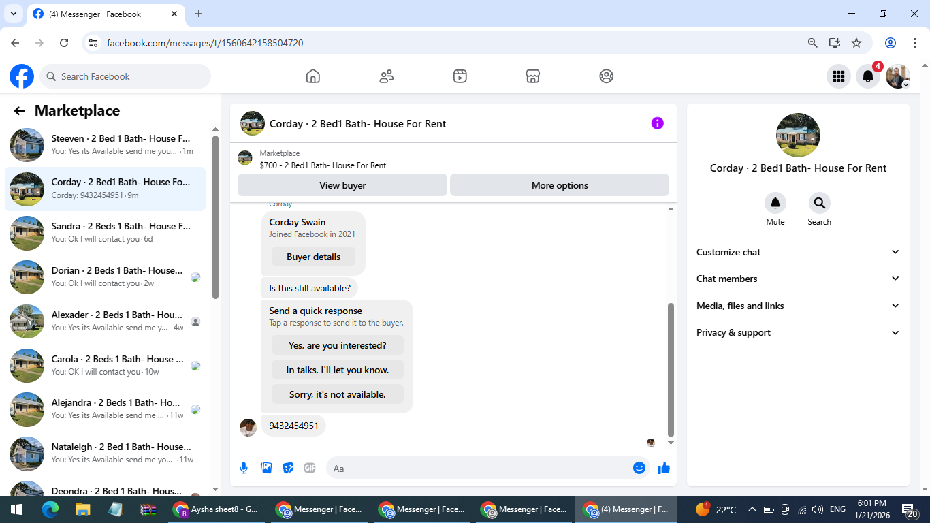Open the Friends icon in top navigation

coord(387,76)
